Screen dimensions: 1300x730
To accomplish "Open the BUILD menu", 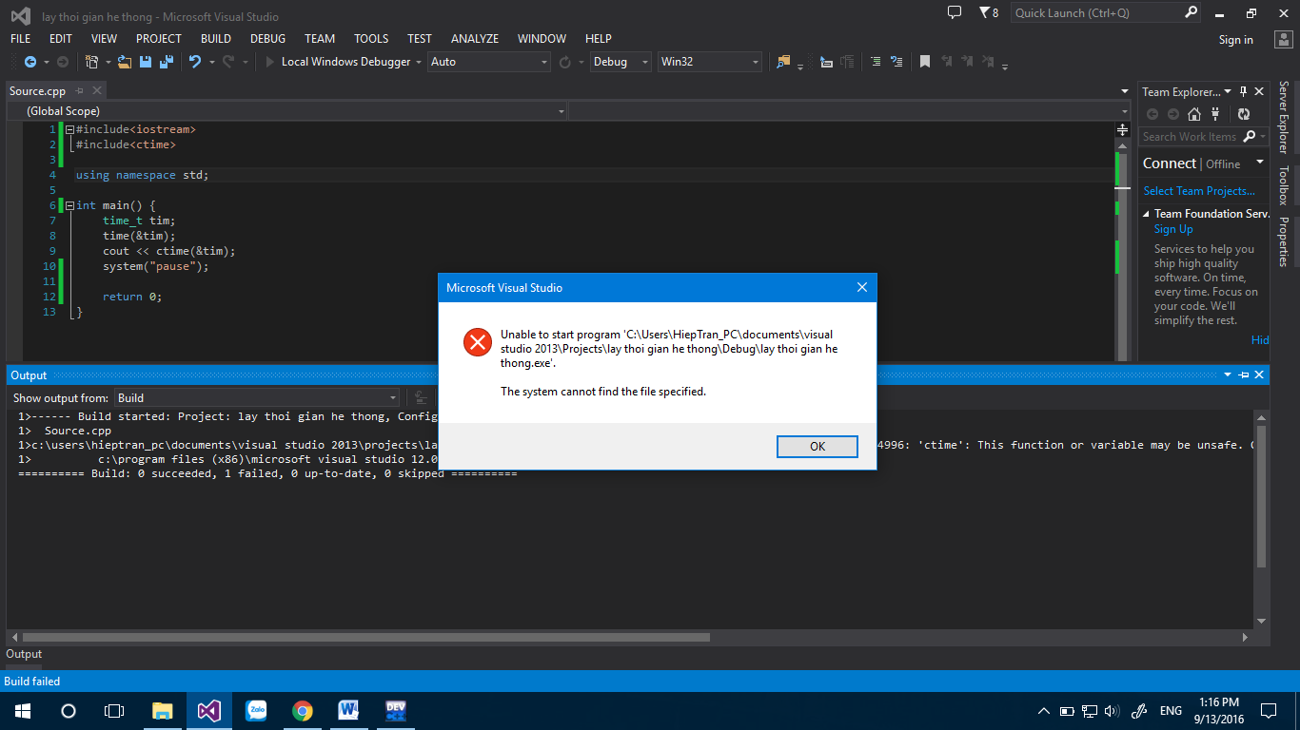I will pyautogui.click(x=216, y=39).
